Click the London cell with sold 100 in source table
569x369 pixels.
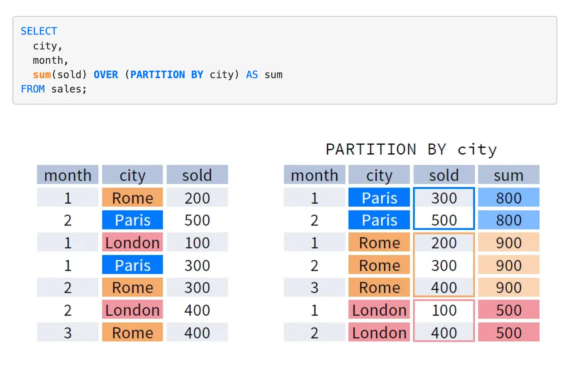pos(132,242)
